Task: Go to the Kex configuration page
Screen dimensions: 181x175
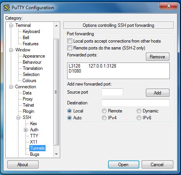Action: pos(34,124)
